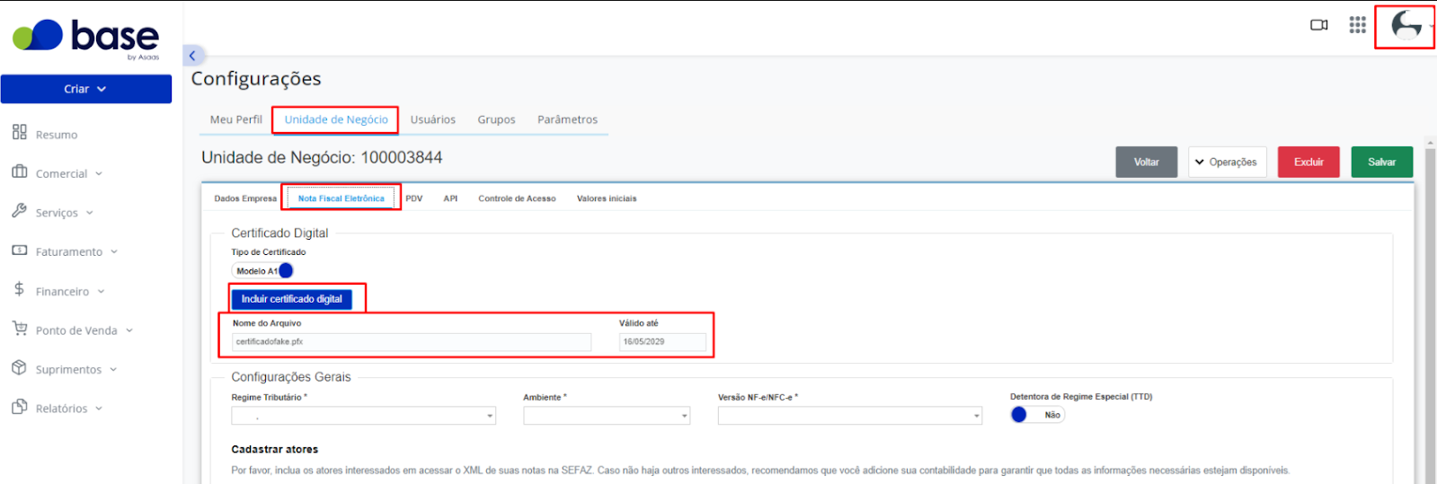Switch to the Meu Perfil tab
The width and height of the screenshot is (1437, 484).
[x=236, y=119]
